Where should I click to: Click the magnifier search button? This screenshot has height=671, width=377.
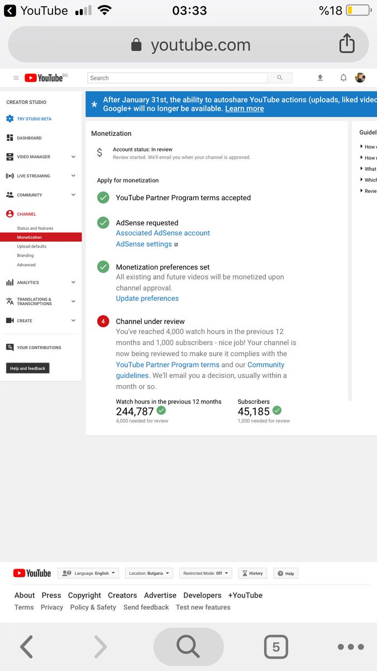point(280,78)
